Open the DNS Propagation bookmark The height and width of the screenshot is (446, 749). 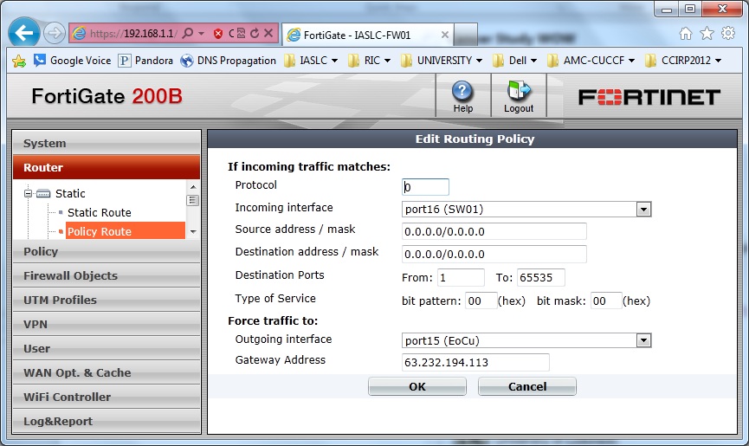[228, 60]
